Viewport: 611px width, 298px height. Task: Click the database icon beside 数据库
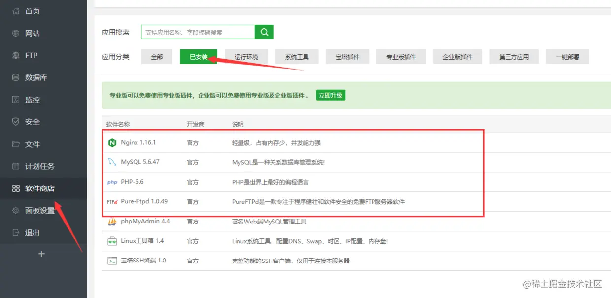pos(16,77)
